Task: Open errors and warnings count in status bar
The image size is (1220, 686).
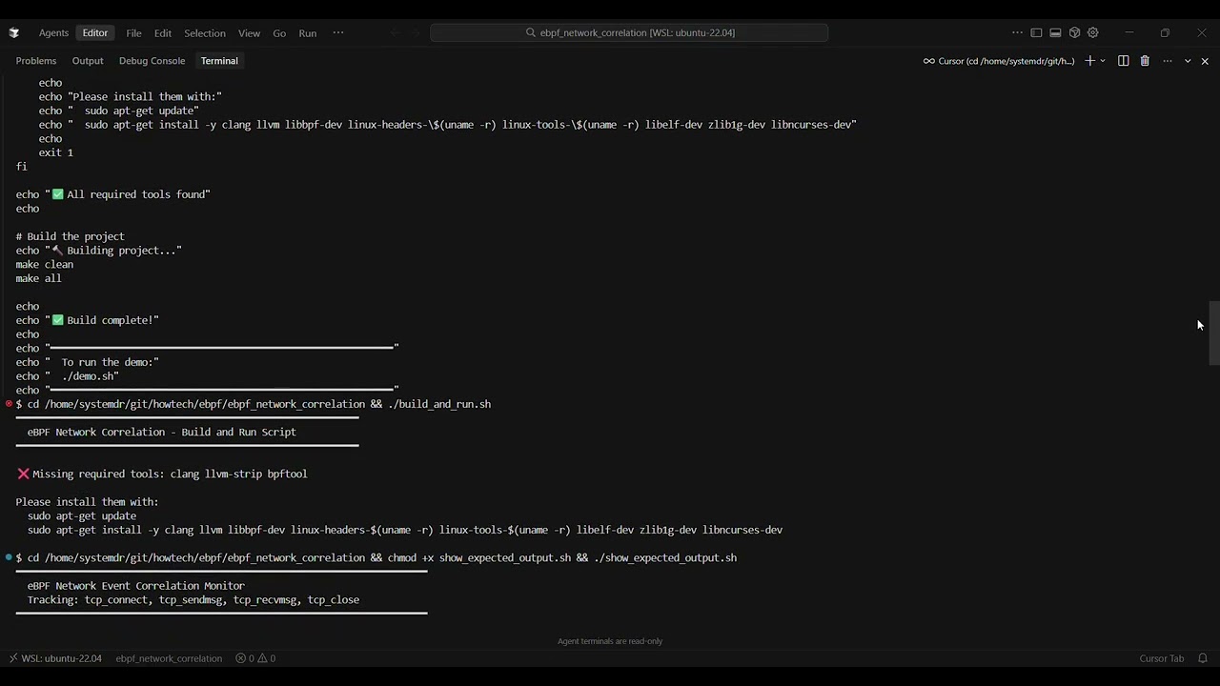Action: 255,658
